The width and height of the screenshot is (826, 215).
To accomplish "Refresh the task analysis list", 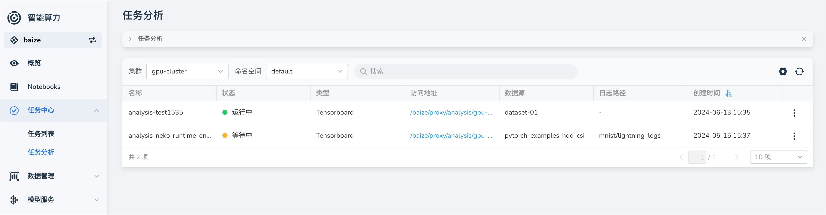I will point(799,71).
